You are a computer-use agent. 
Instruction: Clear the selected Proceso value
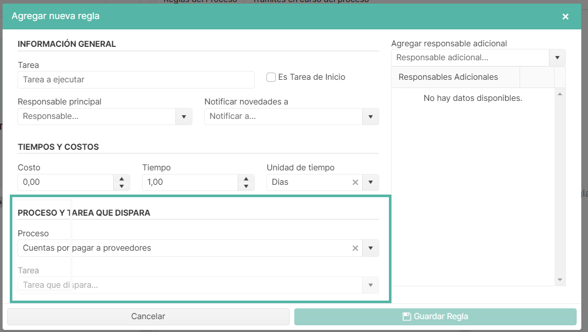(355, 248)
